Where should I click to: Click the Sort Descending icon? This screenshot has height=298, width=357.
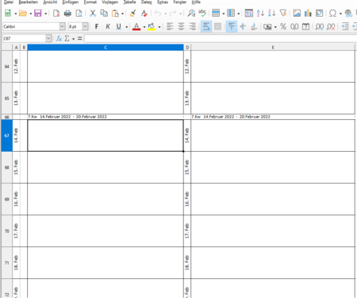coord(271,13)
